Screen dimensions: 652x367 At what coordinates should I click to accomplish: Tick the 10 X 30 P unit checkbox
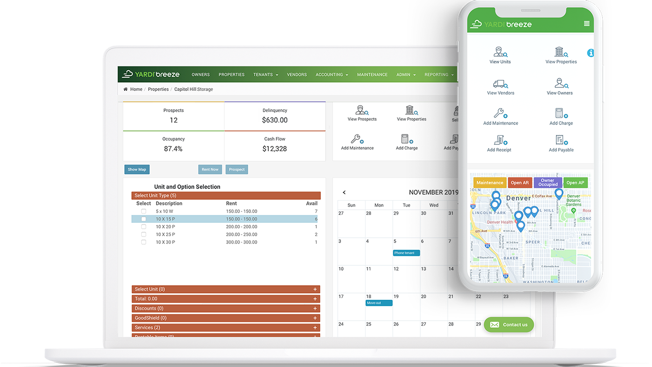tap(144, 242)
